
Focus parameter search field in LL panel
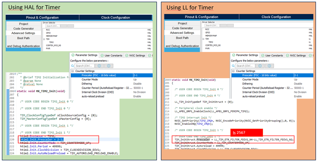[245, 66]
